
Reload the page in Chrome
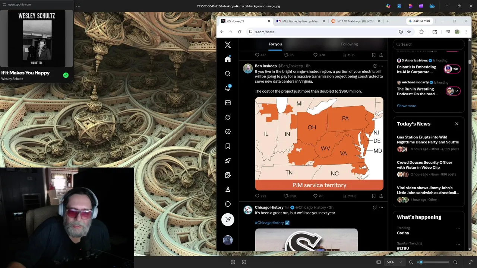(x=240, y=32)
